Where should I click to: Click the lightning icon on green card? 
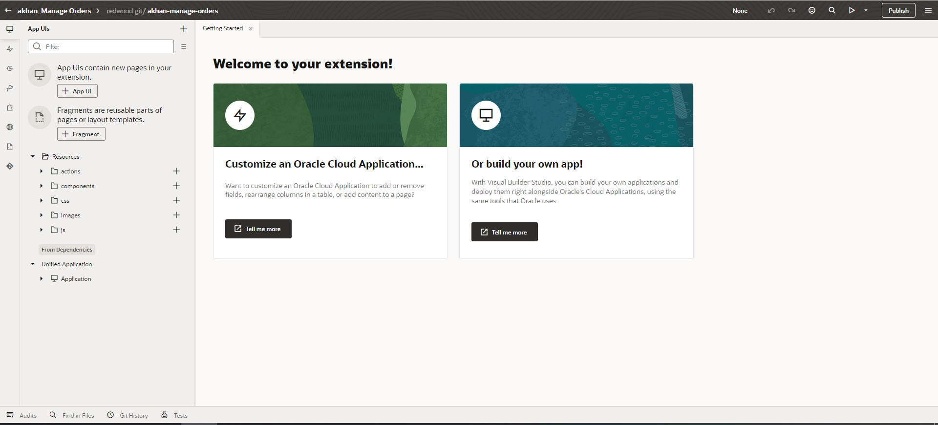[x=240, y=115]
